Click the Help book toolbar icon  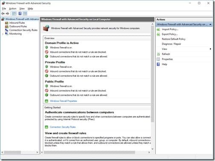click(20, 14)
